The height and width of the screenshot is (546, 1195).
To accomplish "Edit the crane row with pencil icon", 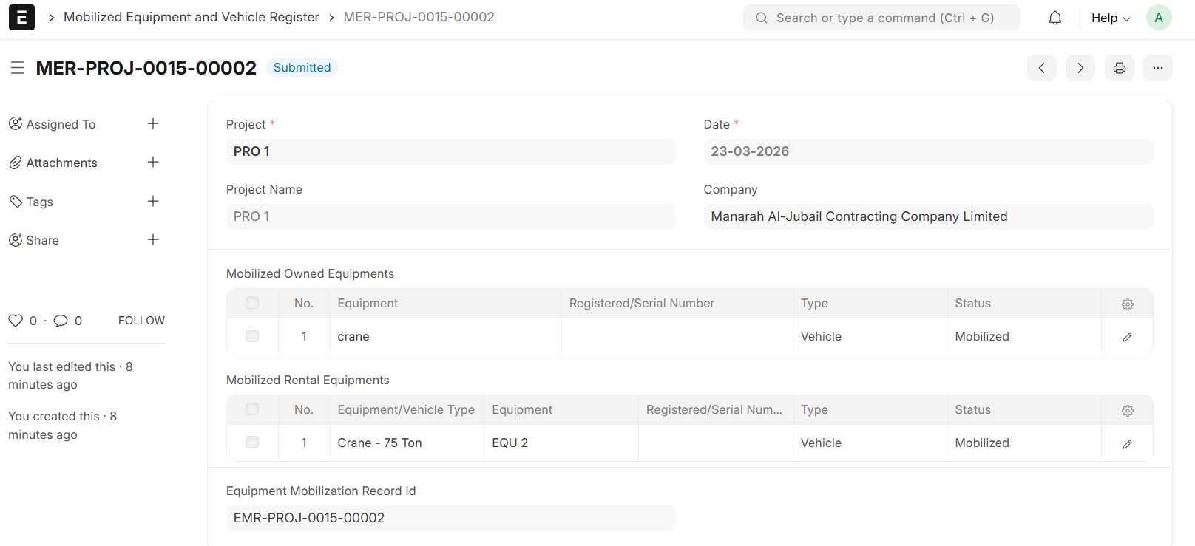I will tap(1127, 337).
